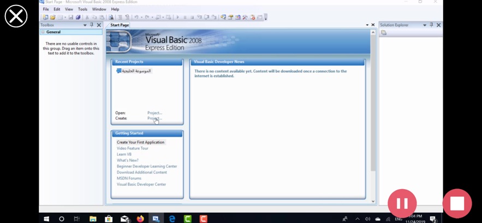482x223 pixels.
Task: Click the Start Debugging play icon
Action: click(177, 17)
